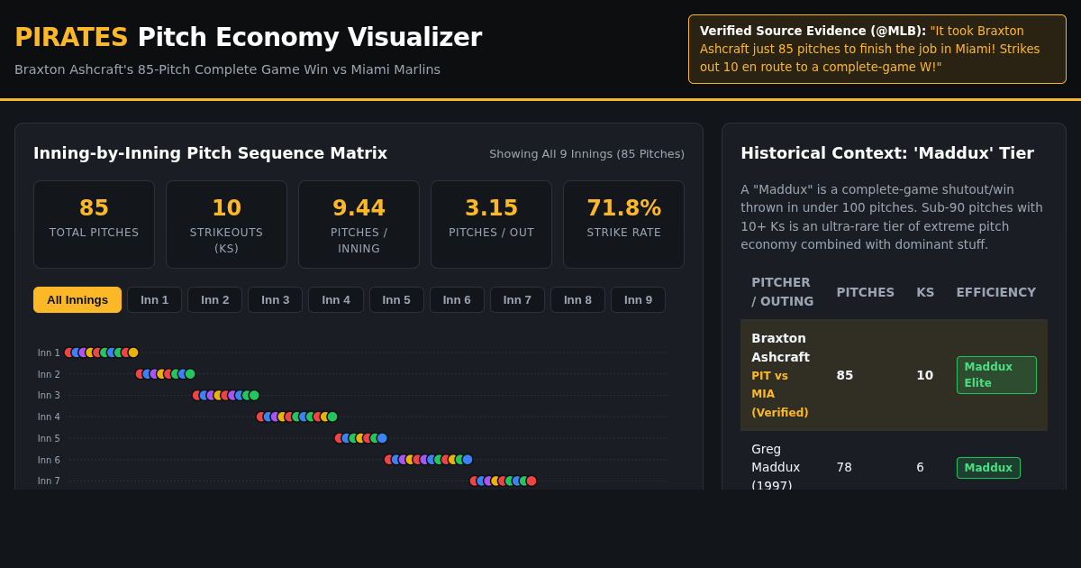This screenshot has height=568, width=1081.
Task: Click the 10 Ks cell in Ashcraft row
Action: [x=925, y=375]
